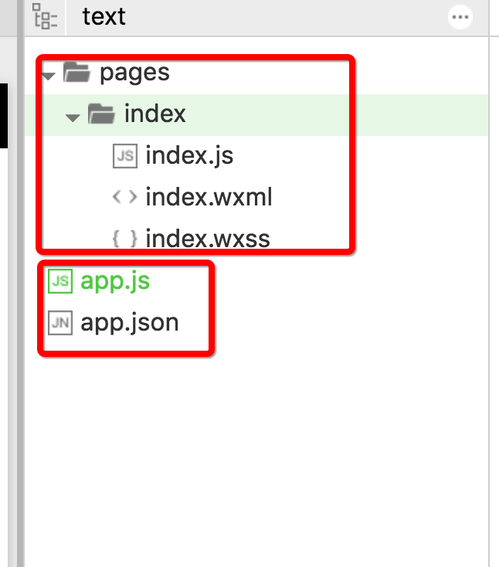
Task: Click the project name 'text' header
Action: pyautogui.click(x=104, y=17)
